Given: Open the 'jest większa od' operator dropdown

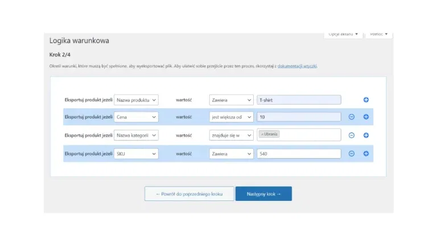Looking at the screenshot, I should pyautogui.click(x=232, y=117).
